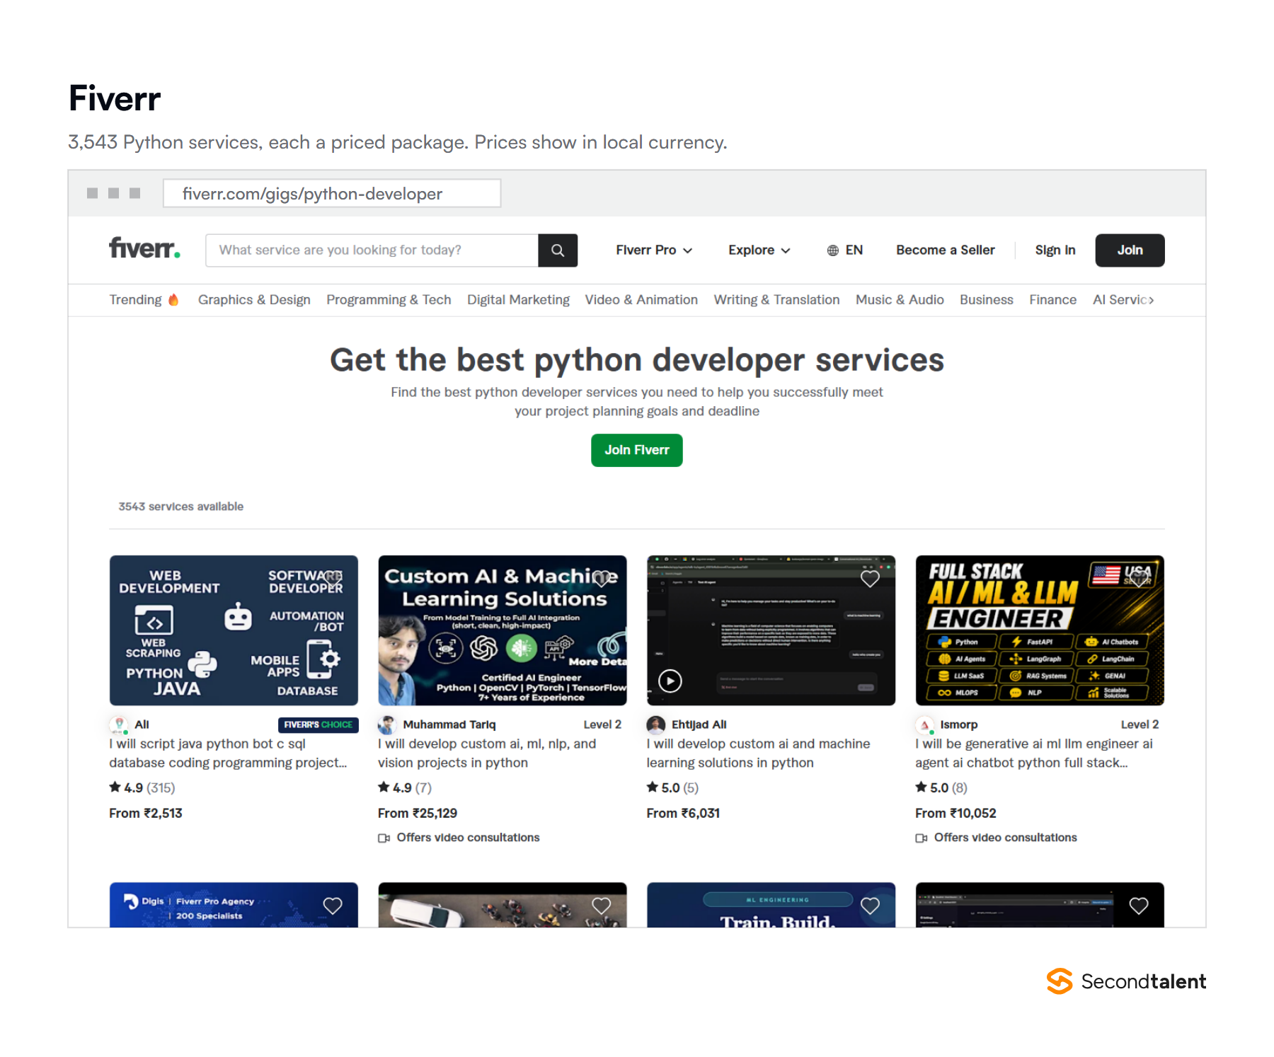This screenshot has height=1057, width=1274.
Task: Open the Video & Animation category
Action: pos(641,300)
